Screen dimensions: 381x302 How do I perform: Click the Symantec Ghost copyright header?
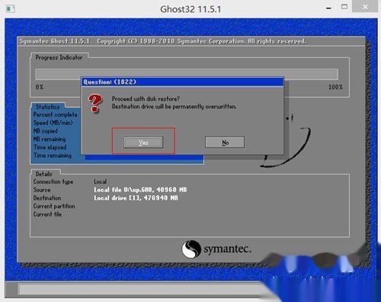click(x=163, y=41)
